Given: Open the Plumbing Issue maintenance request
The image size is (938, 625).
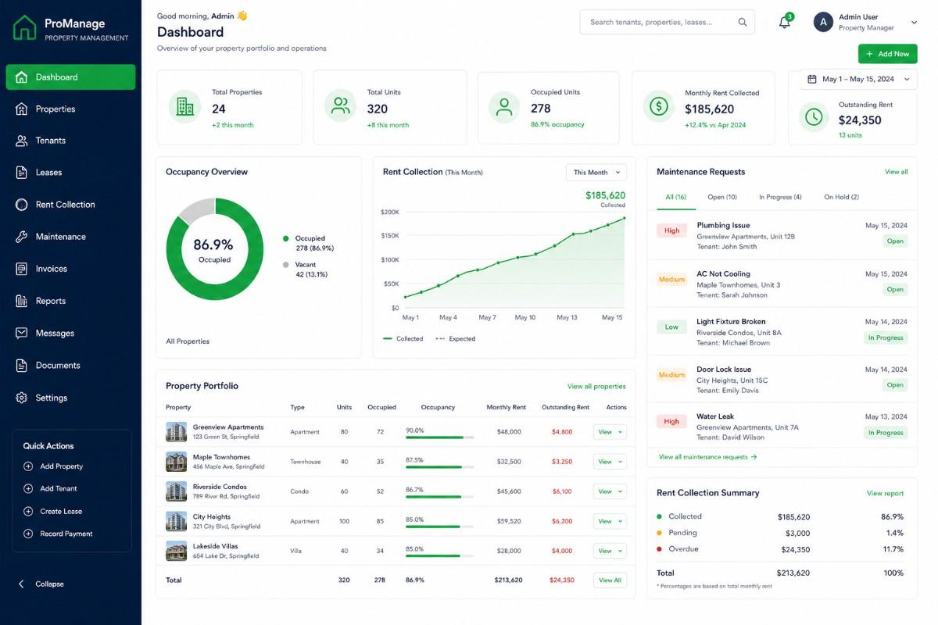Looking at the screenshot, I should coord(782,236).
